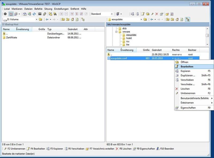
Task: Select the sfcb folder in tree
Action: 124,29
